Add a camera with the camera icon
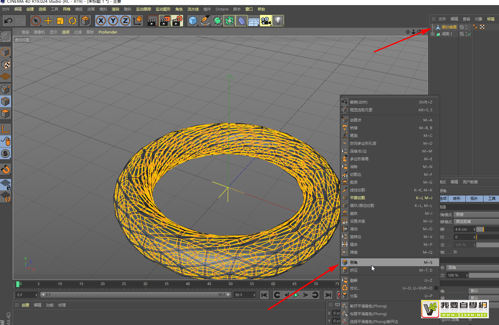 [x=266, y=21]
